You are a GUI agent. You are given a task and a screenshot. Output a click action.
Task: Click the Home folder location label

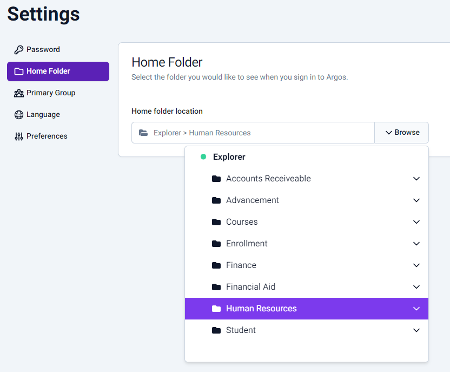167,111
